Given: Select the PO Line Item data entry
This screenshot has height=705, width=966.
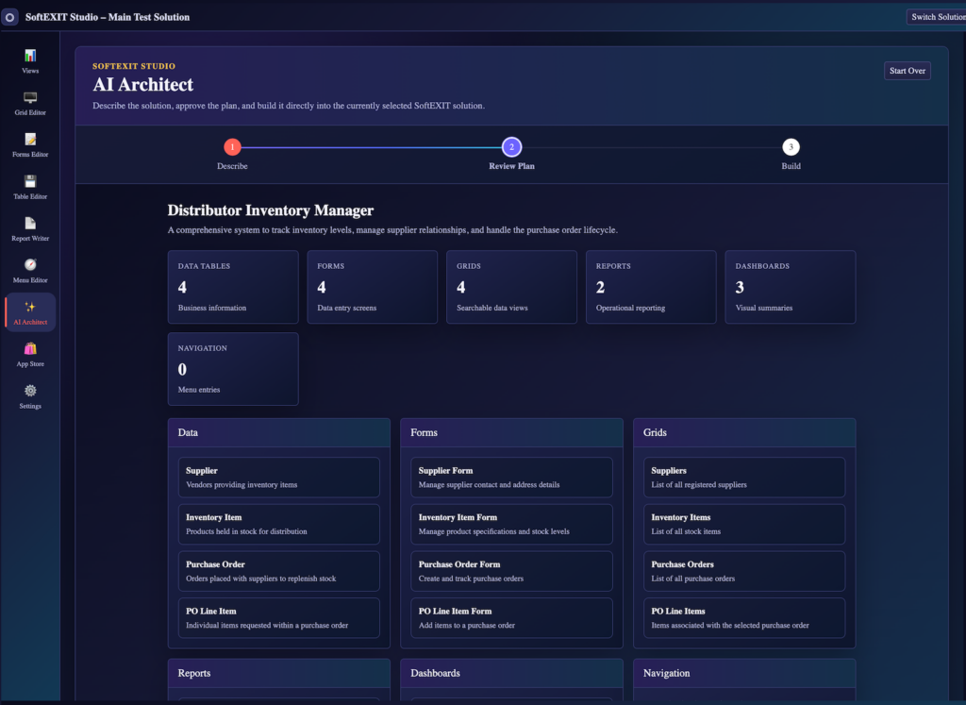Looking at the screenshot, I should click(x=279, y=618).
